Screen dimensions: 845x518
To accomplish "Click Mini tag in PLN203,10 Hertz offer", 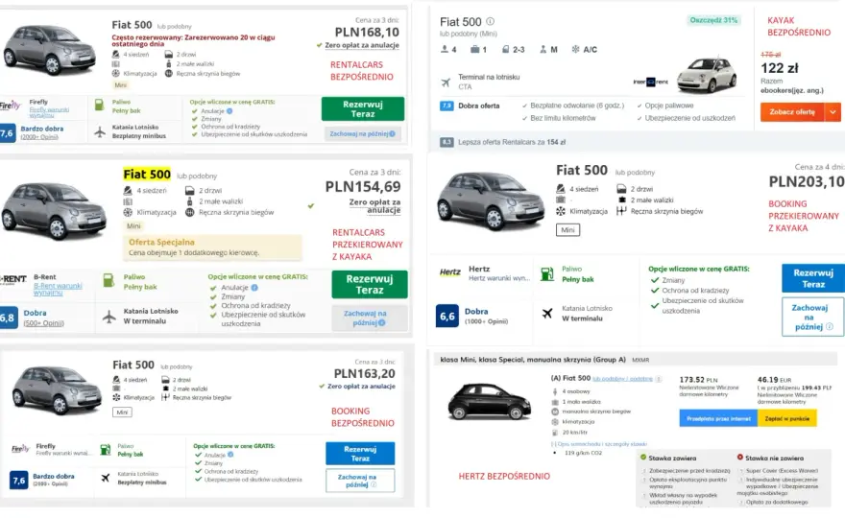I will [x=568, y=230].
